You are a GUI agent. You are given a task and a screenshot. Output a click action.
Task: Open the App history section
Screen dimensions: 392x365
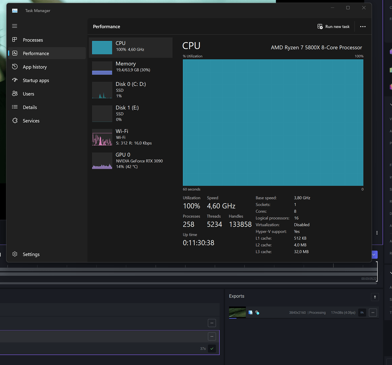34,67
